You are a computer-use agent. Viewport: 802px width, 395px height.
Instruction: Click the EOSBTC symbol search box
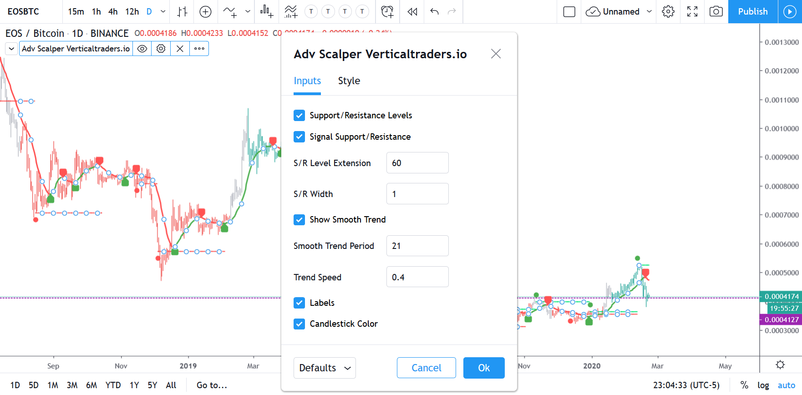31,12
